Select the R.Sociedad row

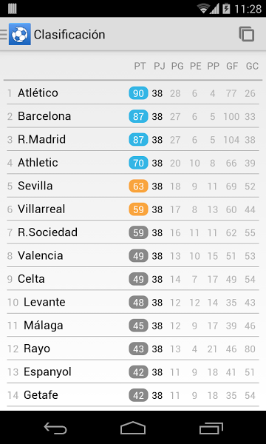[x=133, y=232]
